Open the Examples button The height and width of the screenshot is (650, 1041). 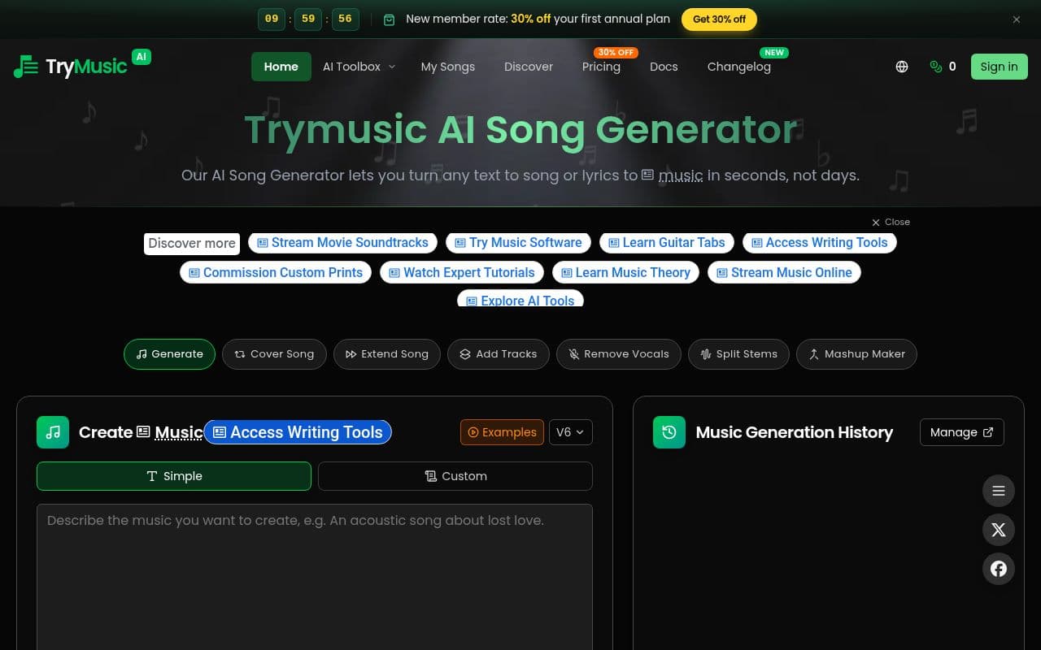(x=502, y=432)
